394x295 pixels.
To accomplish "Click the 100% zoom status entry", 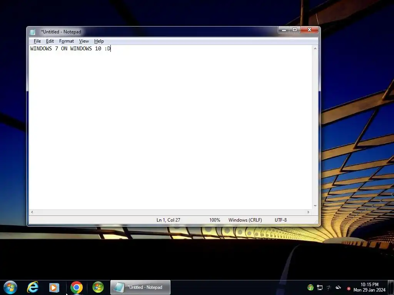I will [215, 220].
